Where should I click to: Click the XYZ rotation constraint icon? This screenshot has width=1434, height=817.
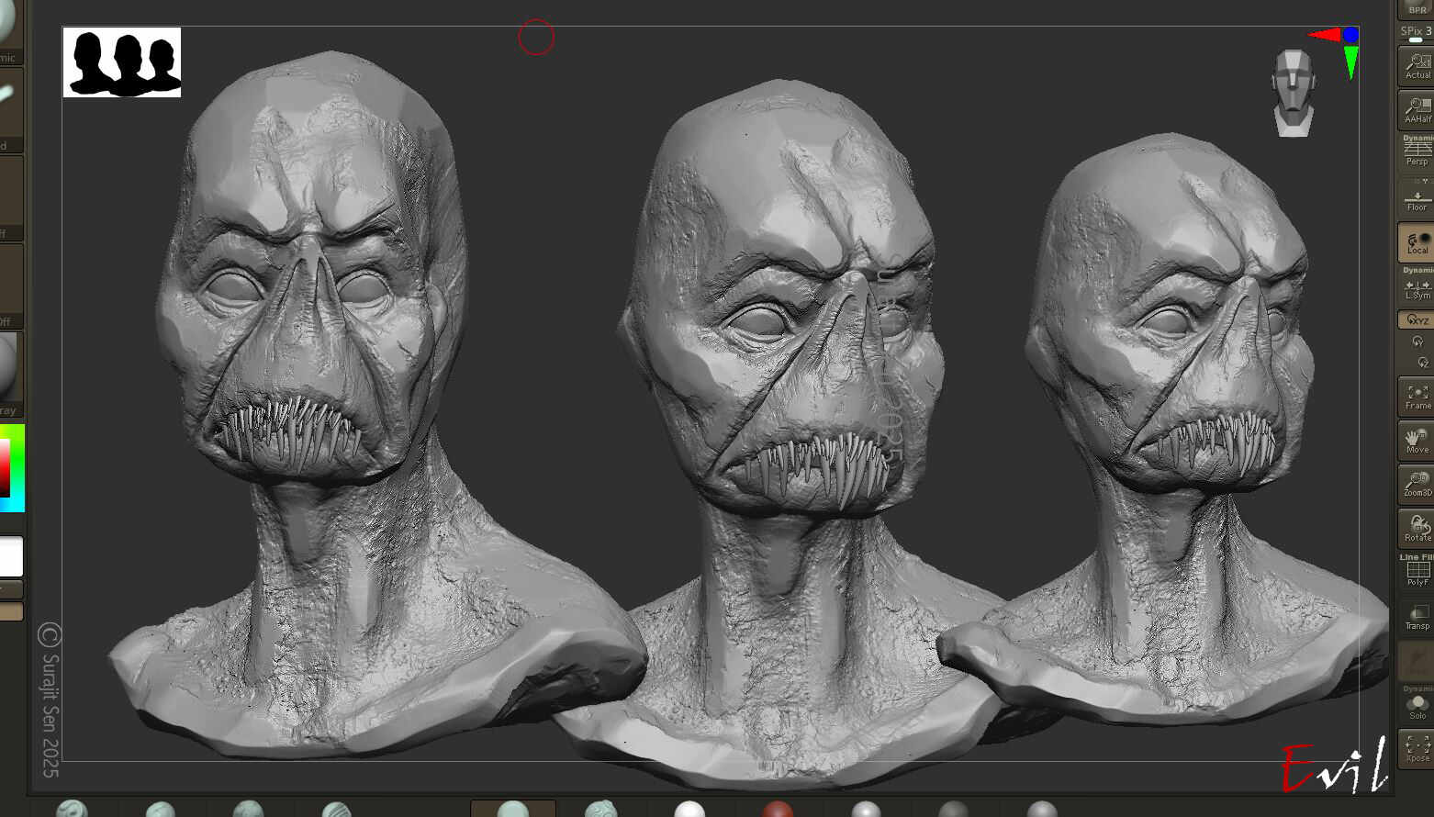pos(1417,319)
